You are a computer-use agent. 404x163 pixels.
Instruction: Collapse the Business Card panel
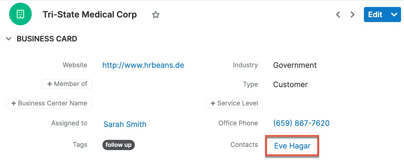click(9, 39)
